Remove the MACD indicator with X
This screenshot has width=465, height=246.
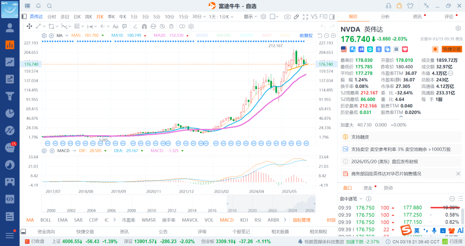tap(52, 151)
